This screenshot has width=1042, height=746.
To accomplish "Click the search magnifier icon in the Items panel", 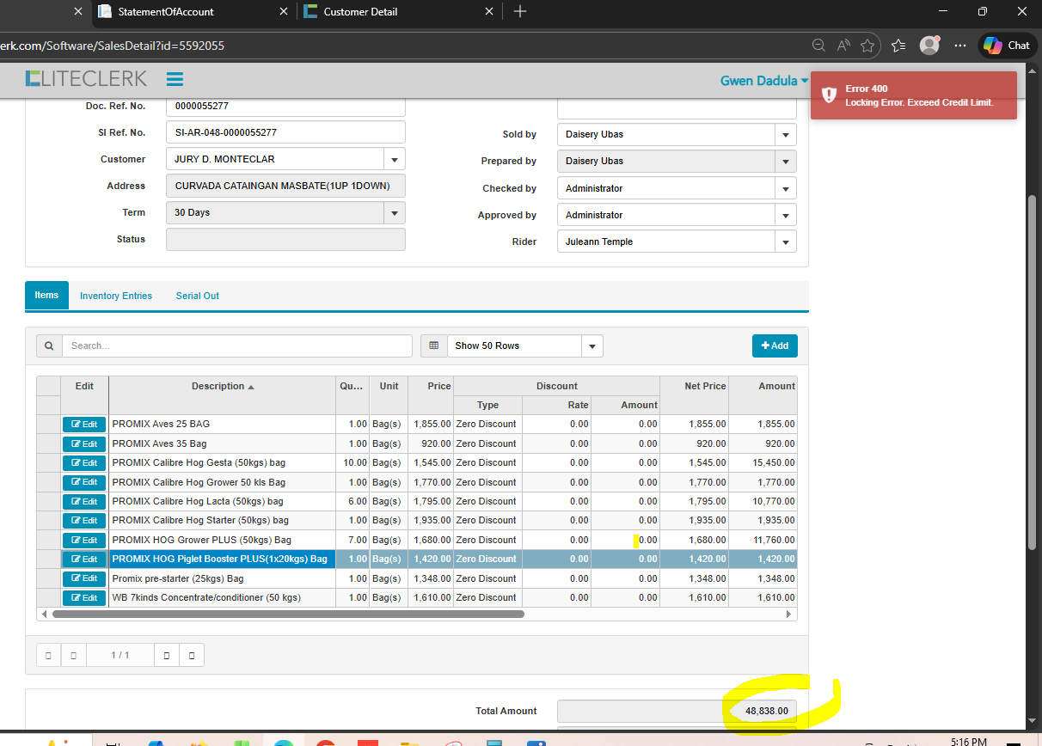I will pos(49,345).
